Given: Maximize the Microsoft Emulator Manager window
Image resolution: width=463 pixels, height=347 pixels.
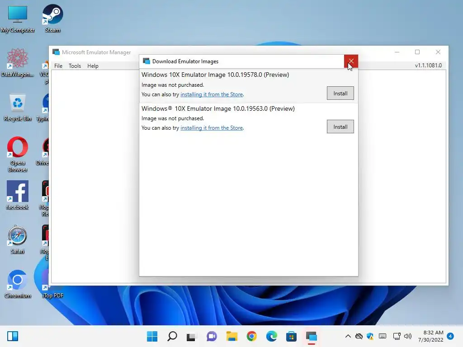Looking at the screenshot, I should click(417, 52).
